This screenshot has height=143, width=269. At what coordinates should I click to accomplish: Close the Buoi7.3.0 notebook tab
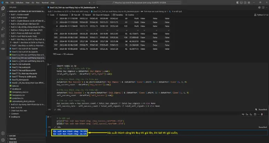pos(97,7)
